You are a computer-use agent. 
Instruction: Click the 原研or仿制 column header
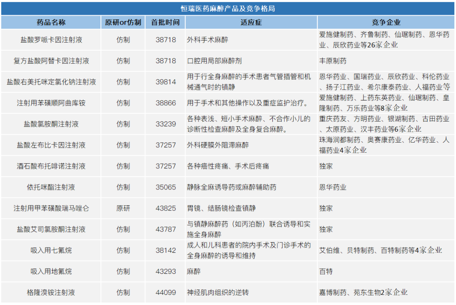pyautogui.click(x=123, y=22)
